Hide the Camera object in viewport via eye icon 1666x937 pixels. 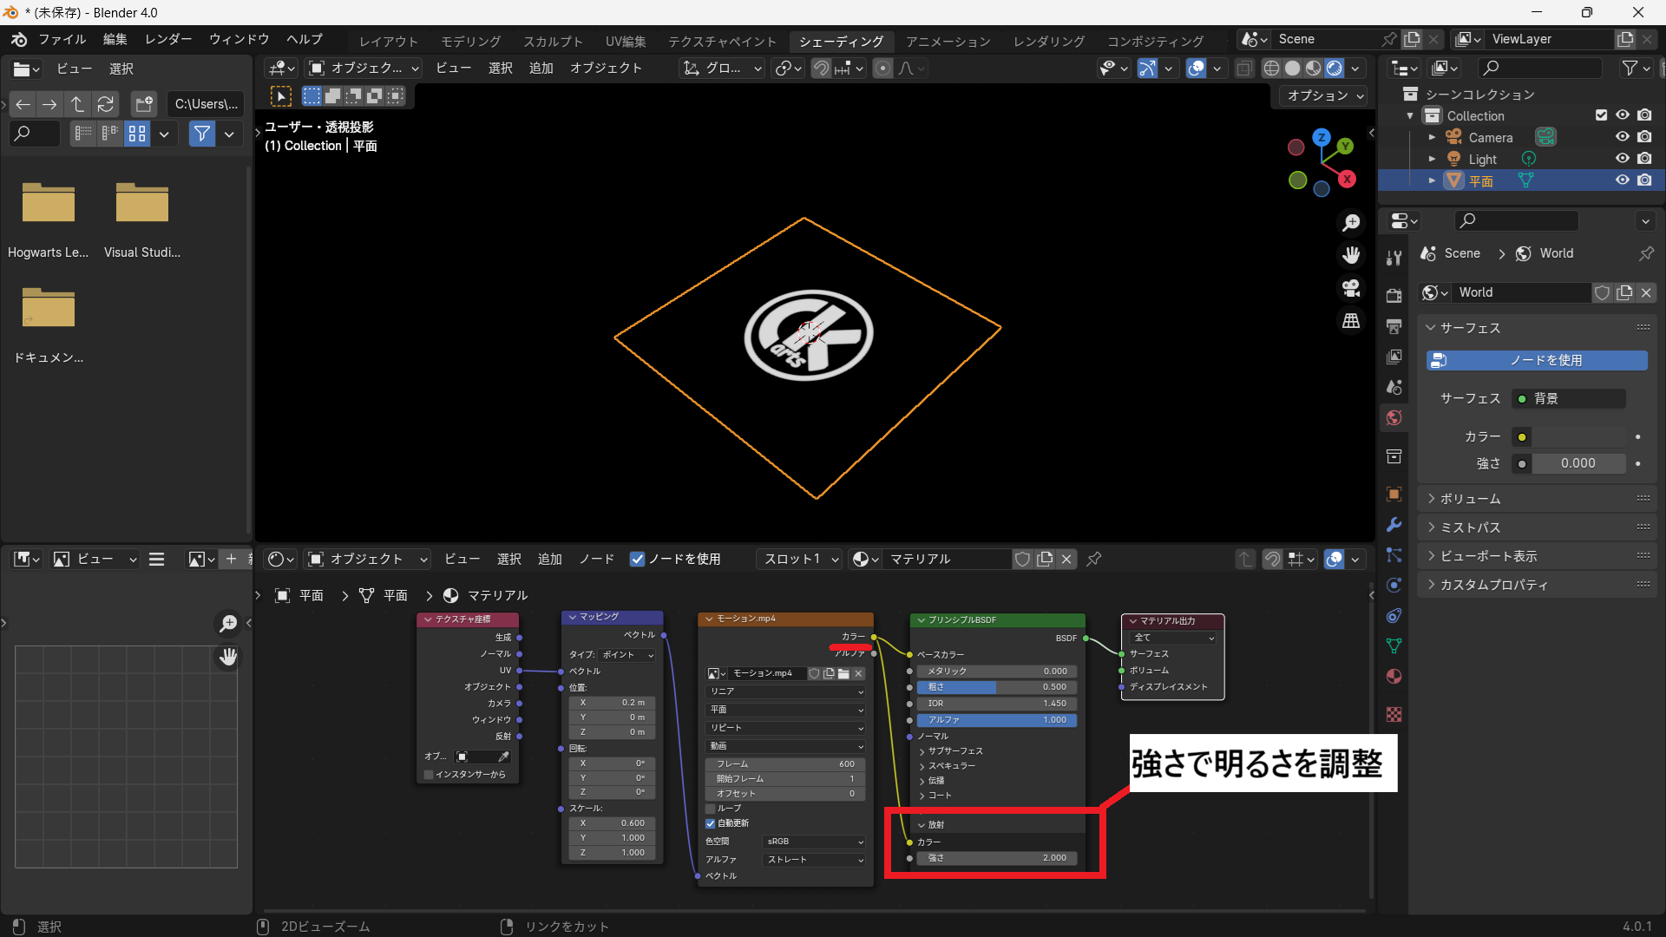coord(1622,137)
